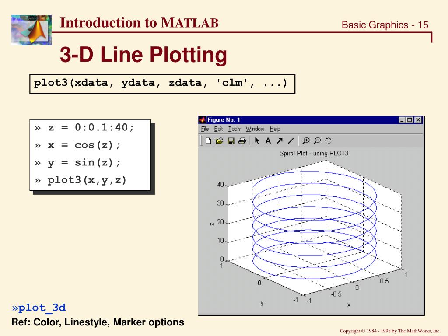Click the z axis label
The height and width of the screenshot is (336, 448).
click(x=212, y=224)
